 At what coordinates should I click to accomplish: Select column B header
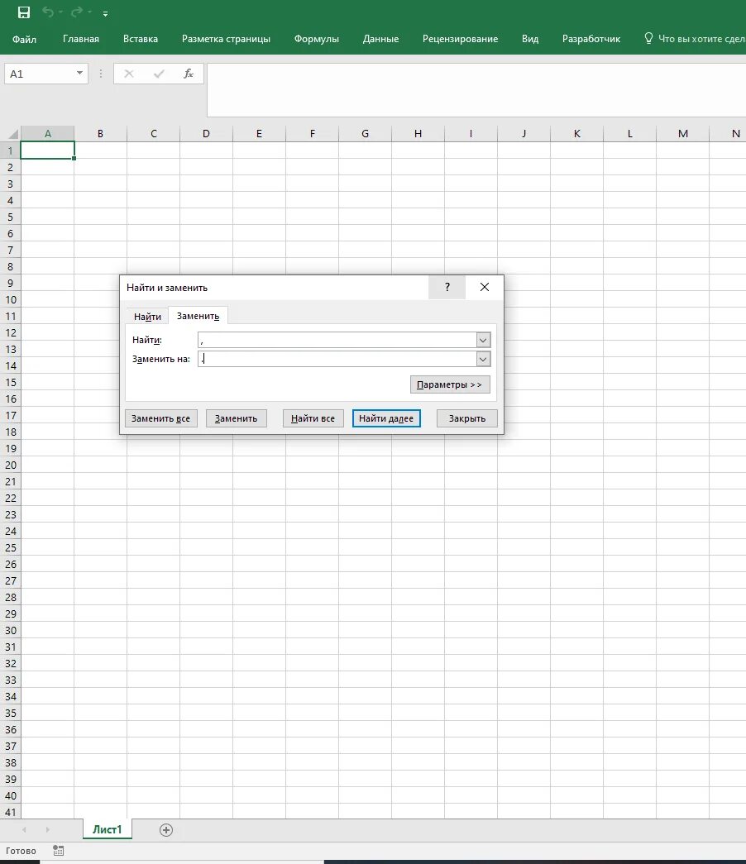point(100,133)
